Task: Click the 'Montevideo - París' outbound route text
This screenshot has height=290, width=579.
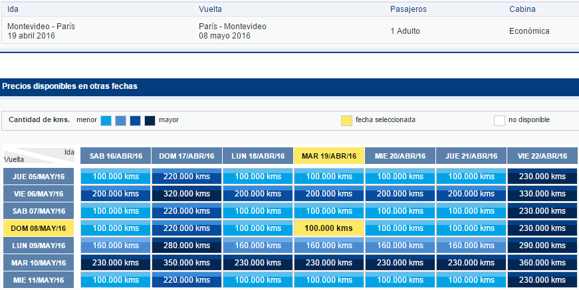Action: (41, 27)
